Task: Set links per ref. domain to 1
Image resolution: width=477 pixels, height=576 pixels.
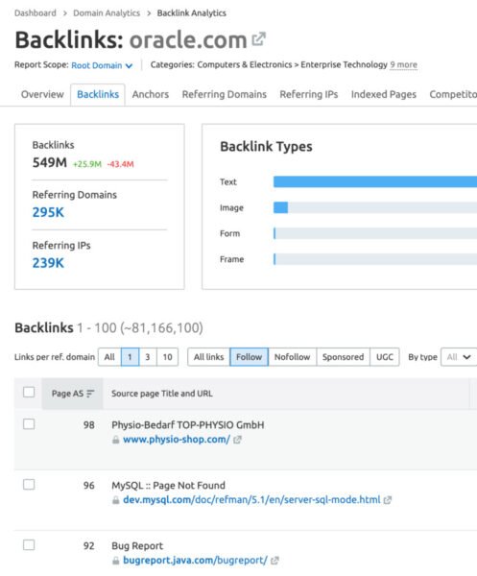Action: pyautogui.click(x=130, y=357)
